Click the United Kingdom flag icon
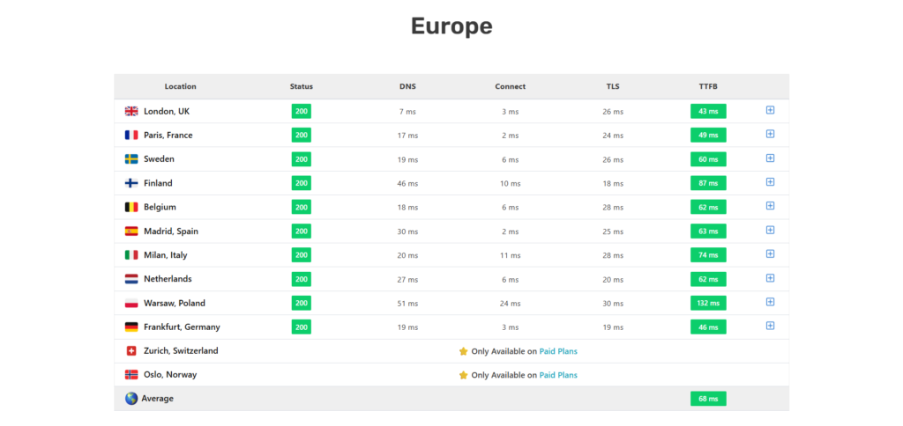This screenshot has height=426, width=903. click(x=131, y=111)
